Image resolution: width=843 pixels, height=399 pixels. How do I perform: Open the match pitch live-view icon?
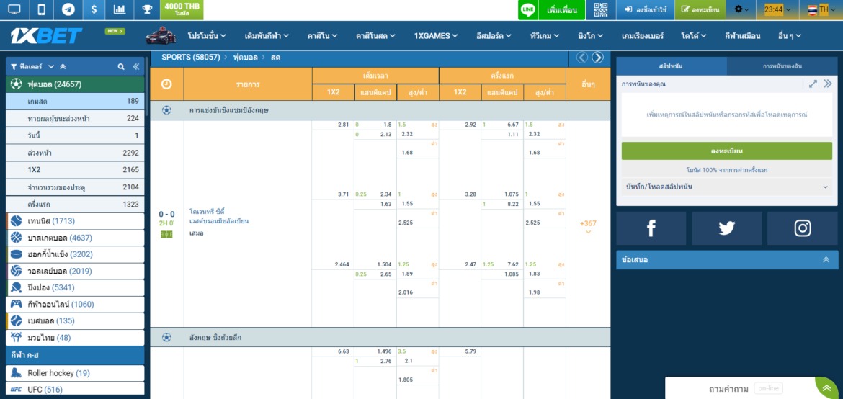(x=166, y=234)
